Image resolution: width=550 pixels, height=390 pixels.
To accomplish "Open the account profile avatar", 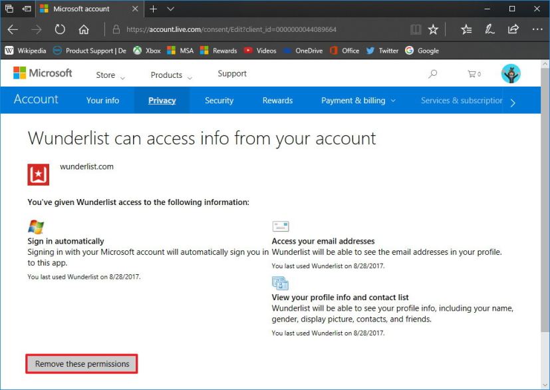I will click(511, 74).
